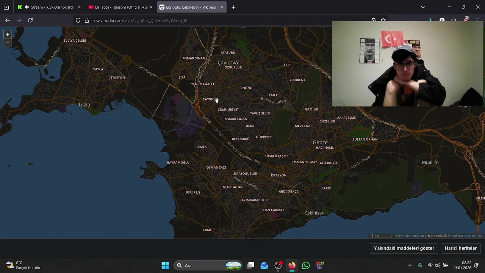Open OBS Studio from the taskbar
Viewport: 485px width, 273px height.
tap(278, 265)
